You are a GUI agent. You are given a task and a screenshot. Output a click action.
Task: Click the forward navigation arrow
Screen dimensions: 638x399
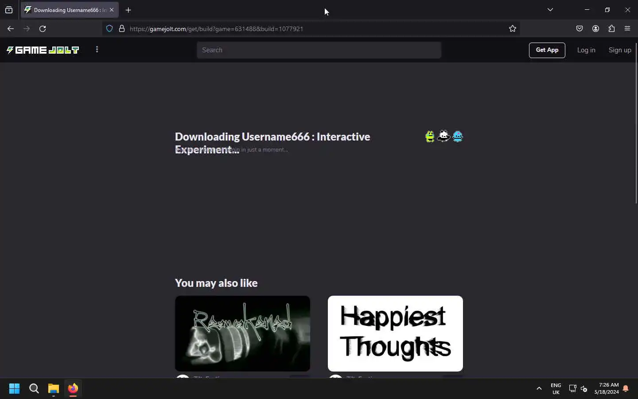[27, 29]
